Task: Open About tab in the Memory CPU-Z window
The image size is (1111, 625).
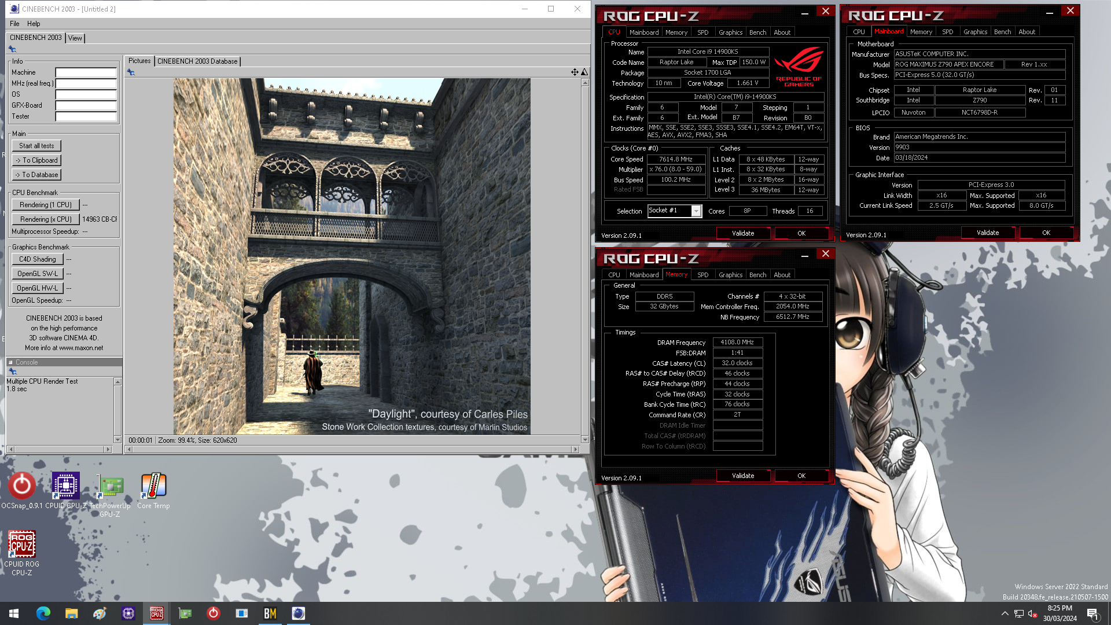Action: [x=782, y=275]
